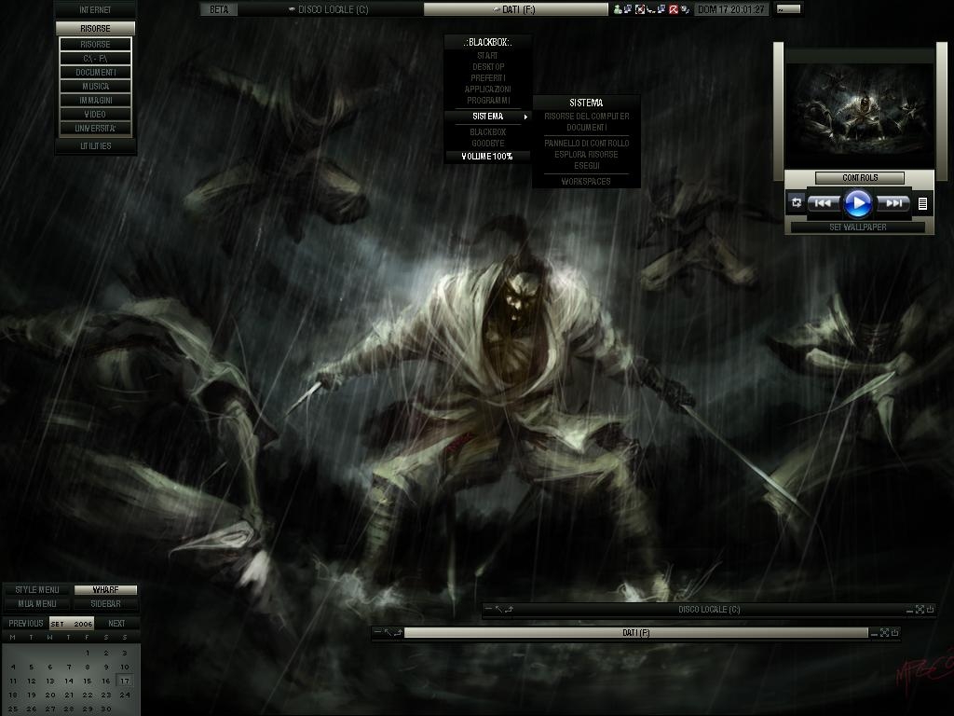The height and width of the screenshot is (716, 954).
Task: Click Set Wallpaper button
Action: (x=858, y=227)
